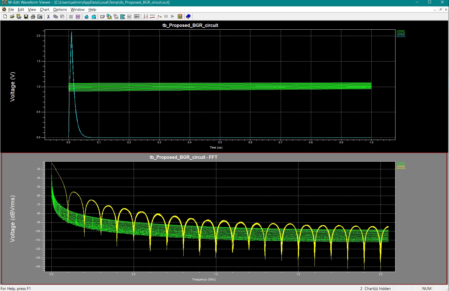Pause the waveform simulation playback
449x291 pixels.
pos(166,16)
